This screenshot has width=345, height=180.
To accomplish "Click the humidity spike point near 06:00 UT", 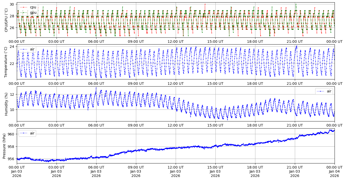I will point(96,88).
